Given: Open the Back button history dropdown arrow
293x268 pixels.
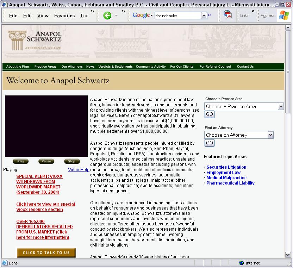Looking at the screenshot, I should (116, 15).
